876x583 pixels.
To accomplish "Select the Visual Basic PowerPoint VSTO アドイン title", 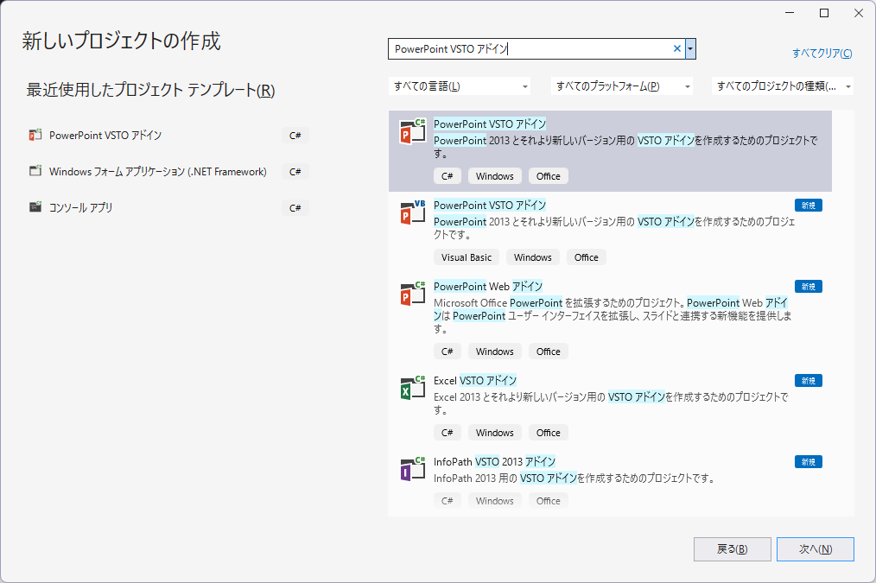I will 490,205.
